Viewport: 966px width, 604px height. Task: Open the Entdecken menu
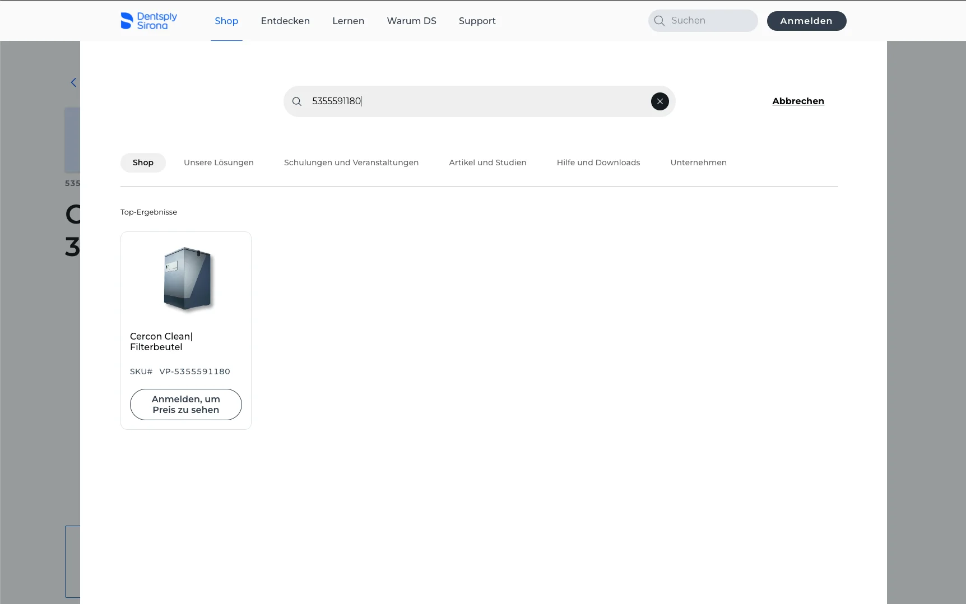pyautogui.click(x=285, y=21)
